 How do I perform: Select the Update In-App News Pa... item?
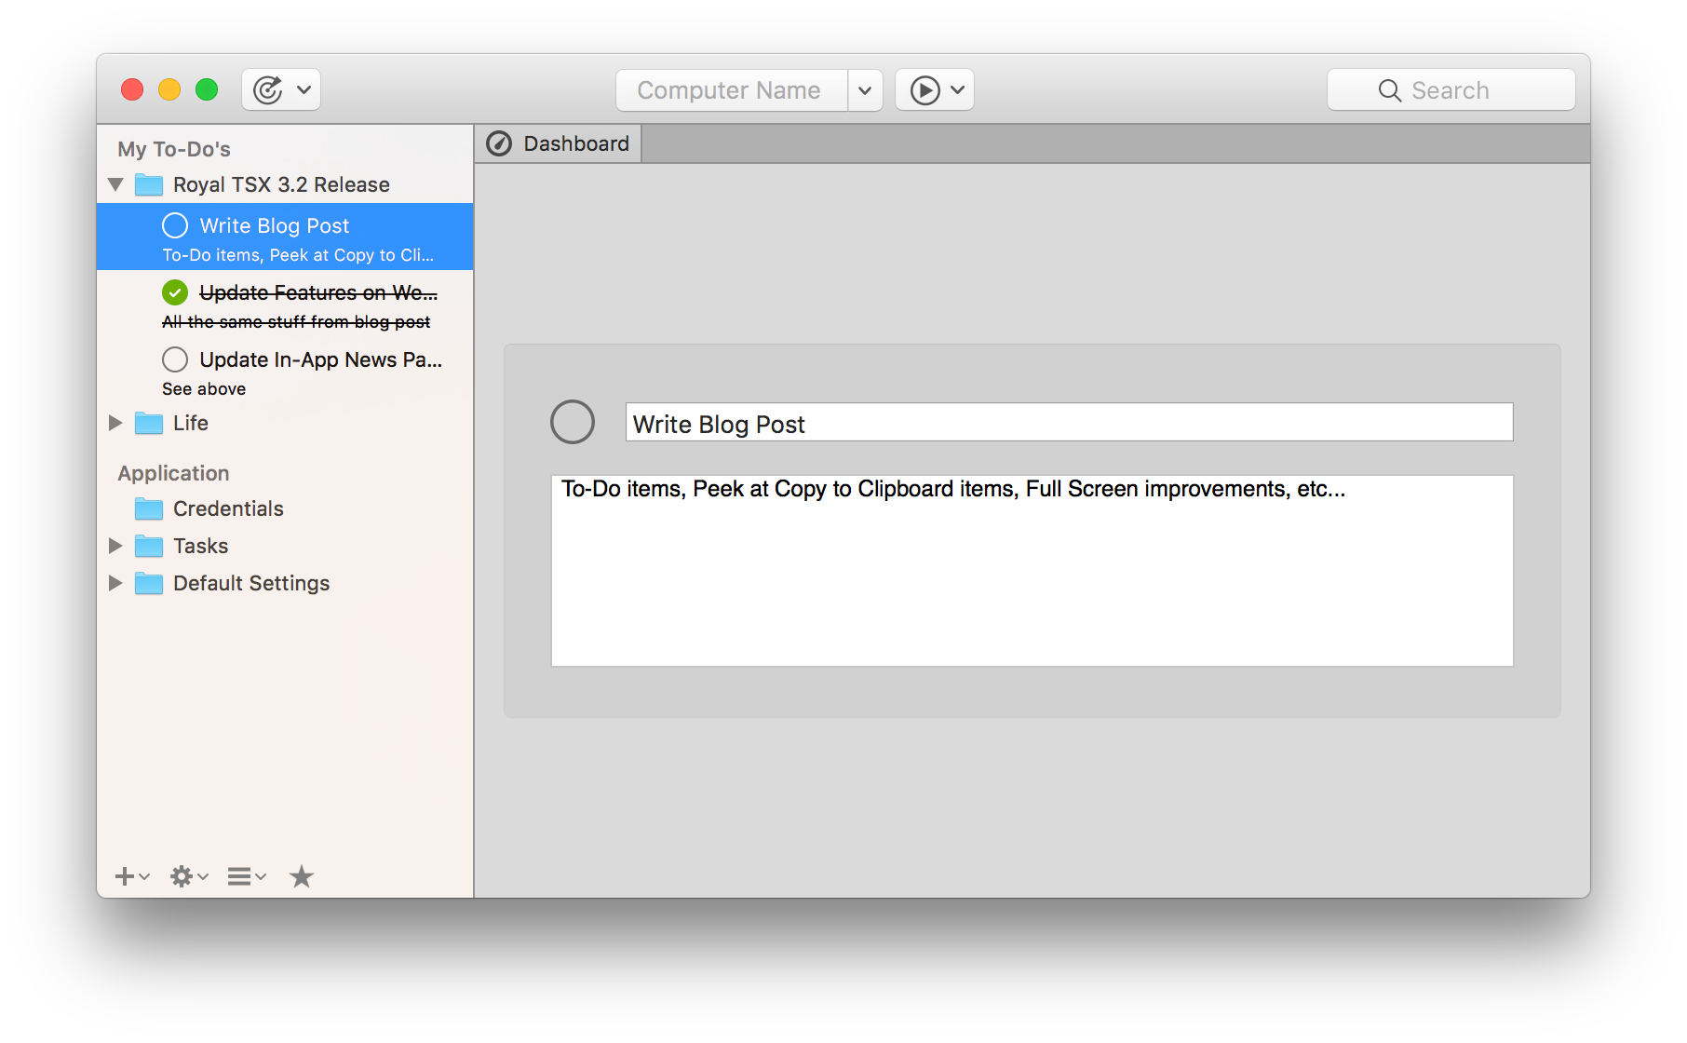point(285,371)
